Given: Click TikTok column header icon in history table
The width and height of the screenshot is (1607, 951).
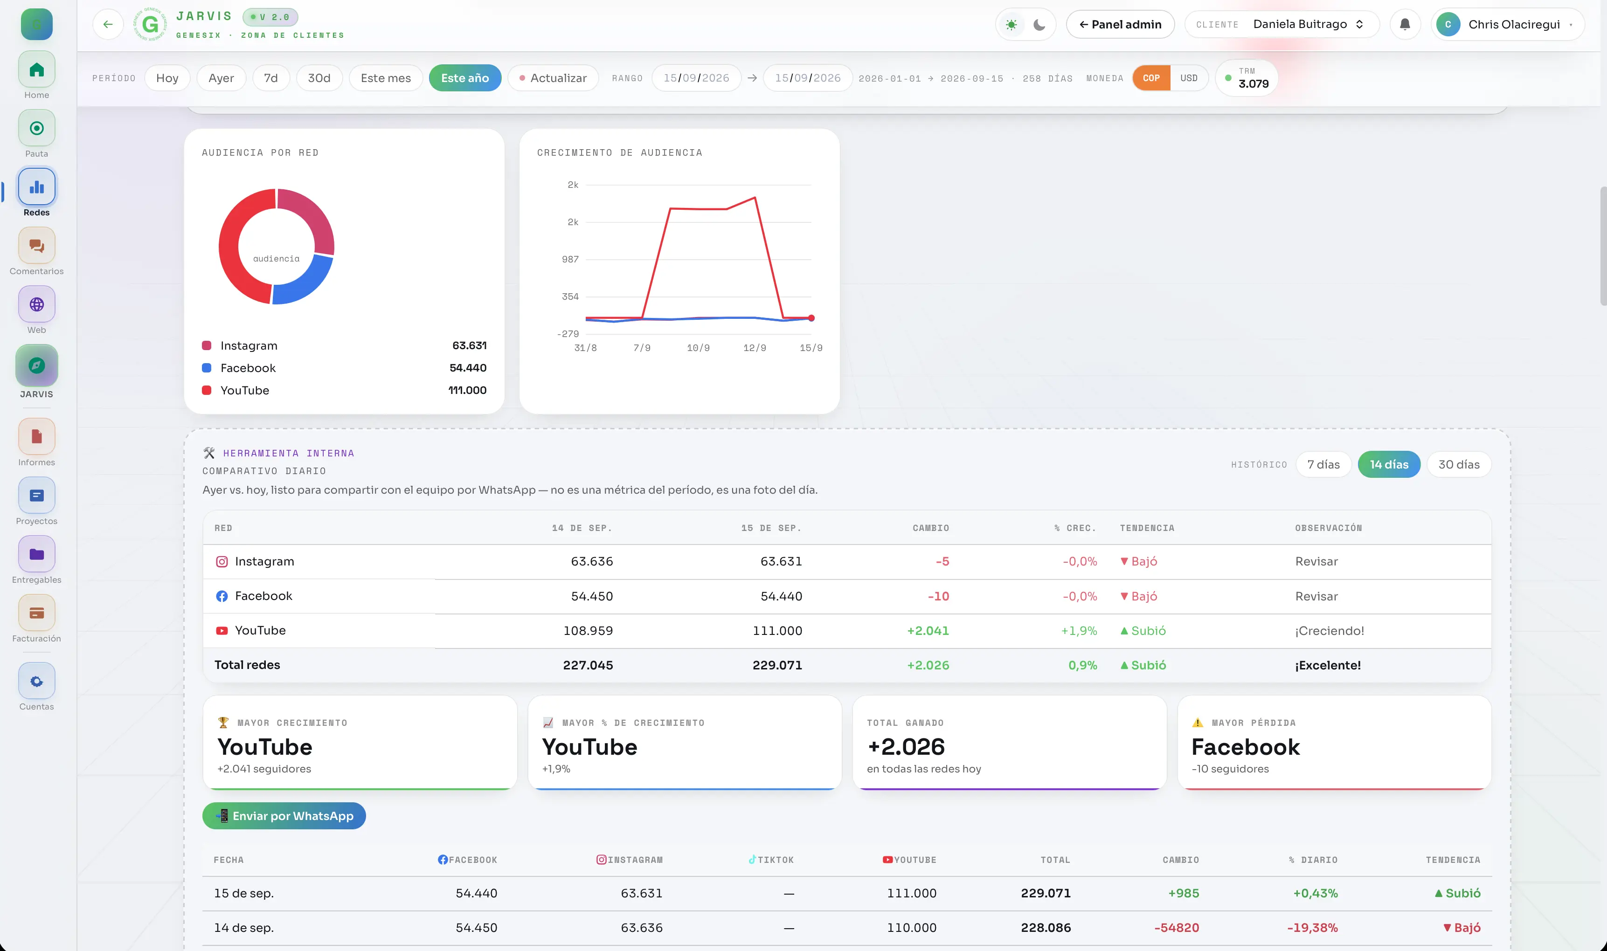Looking at the screenshot, I should pyautogui.click(x=752, y=860).
